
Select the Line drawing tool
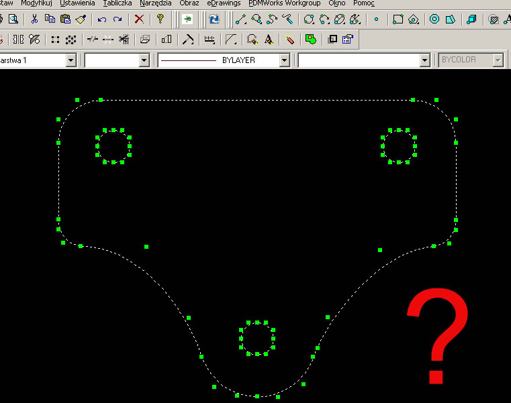coord(241,19)
